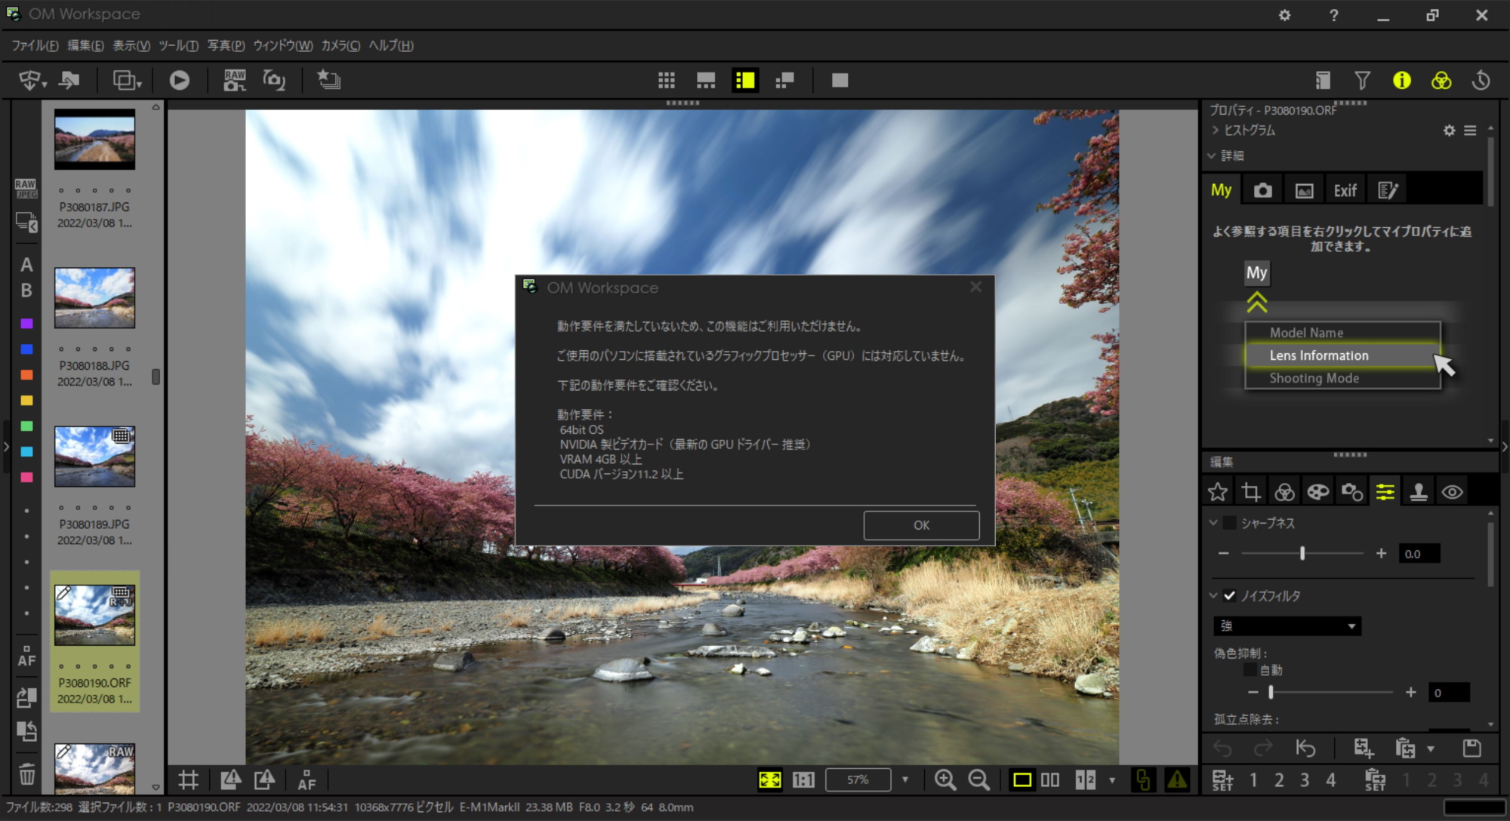Image resolution: width=1510 pixels, height=821 pixels.
Task: Toggle AF target display in bottom toolbar
Action: (306, 779)
